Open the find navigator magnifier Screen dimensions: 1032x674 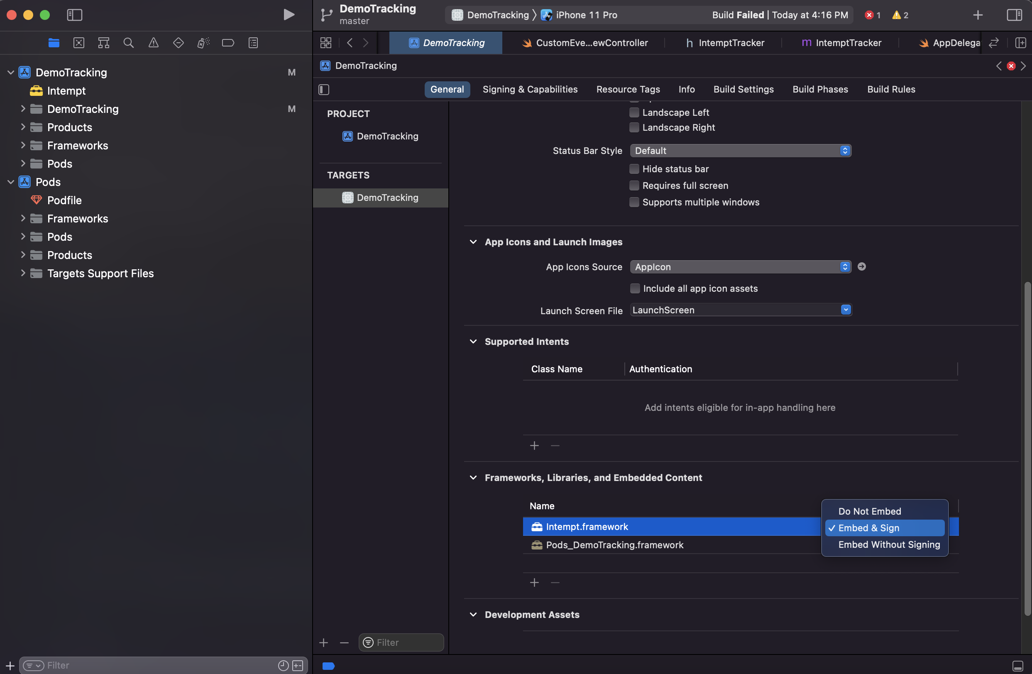coord(128,42)
